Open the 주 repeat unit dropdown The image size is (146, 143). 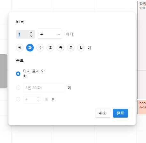(50, 34)
